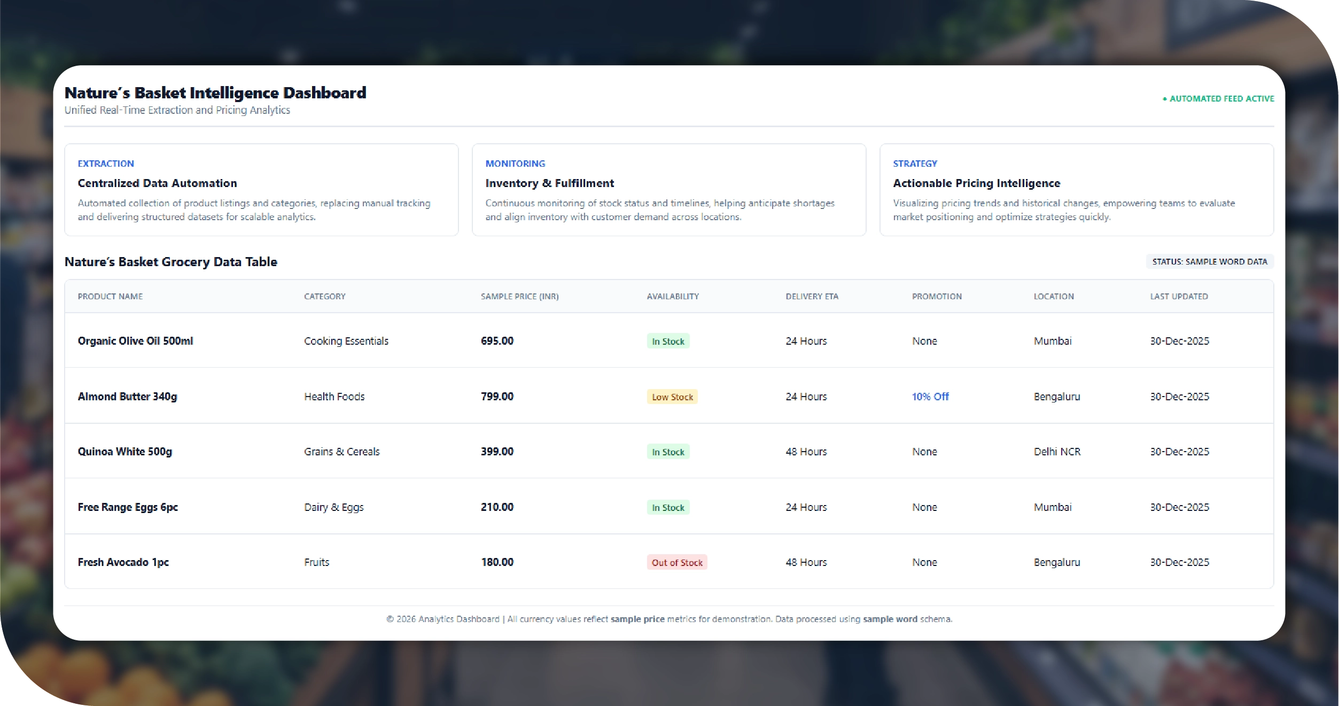Click Low Stock badge for Almond Butter
The width and height of the screenshot is (1339, 706).
point(672,397)
